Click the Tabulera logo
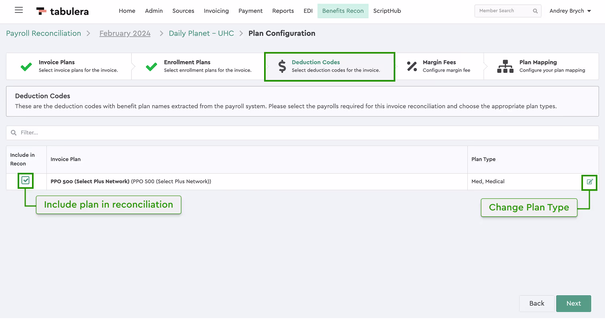The image size is (605, 320). [x=62, y=11]
